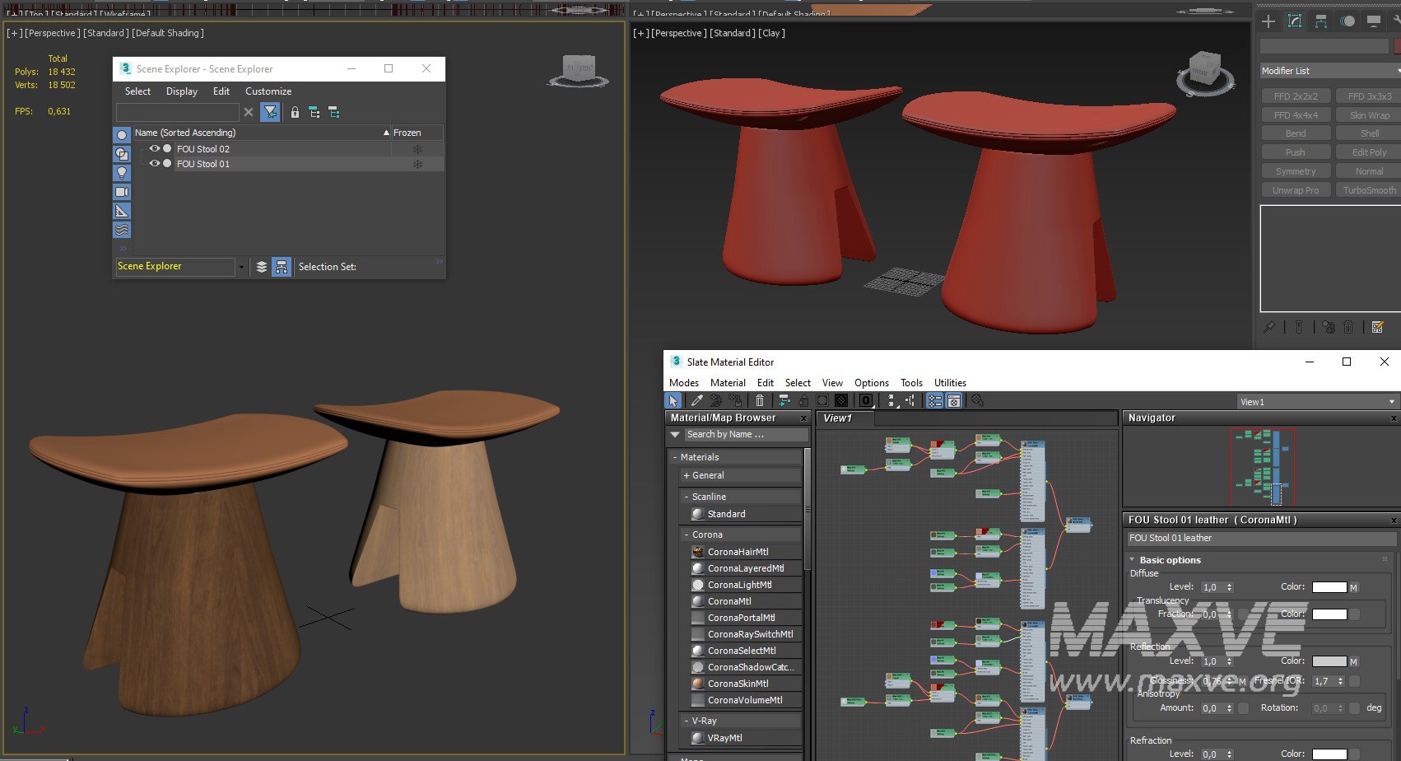Click the Create plus tab in command panel
This screenshot has height=761, width=1401.
click(x=1268, y=21)
